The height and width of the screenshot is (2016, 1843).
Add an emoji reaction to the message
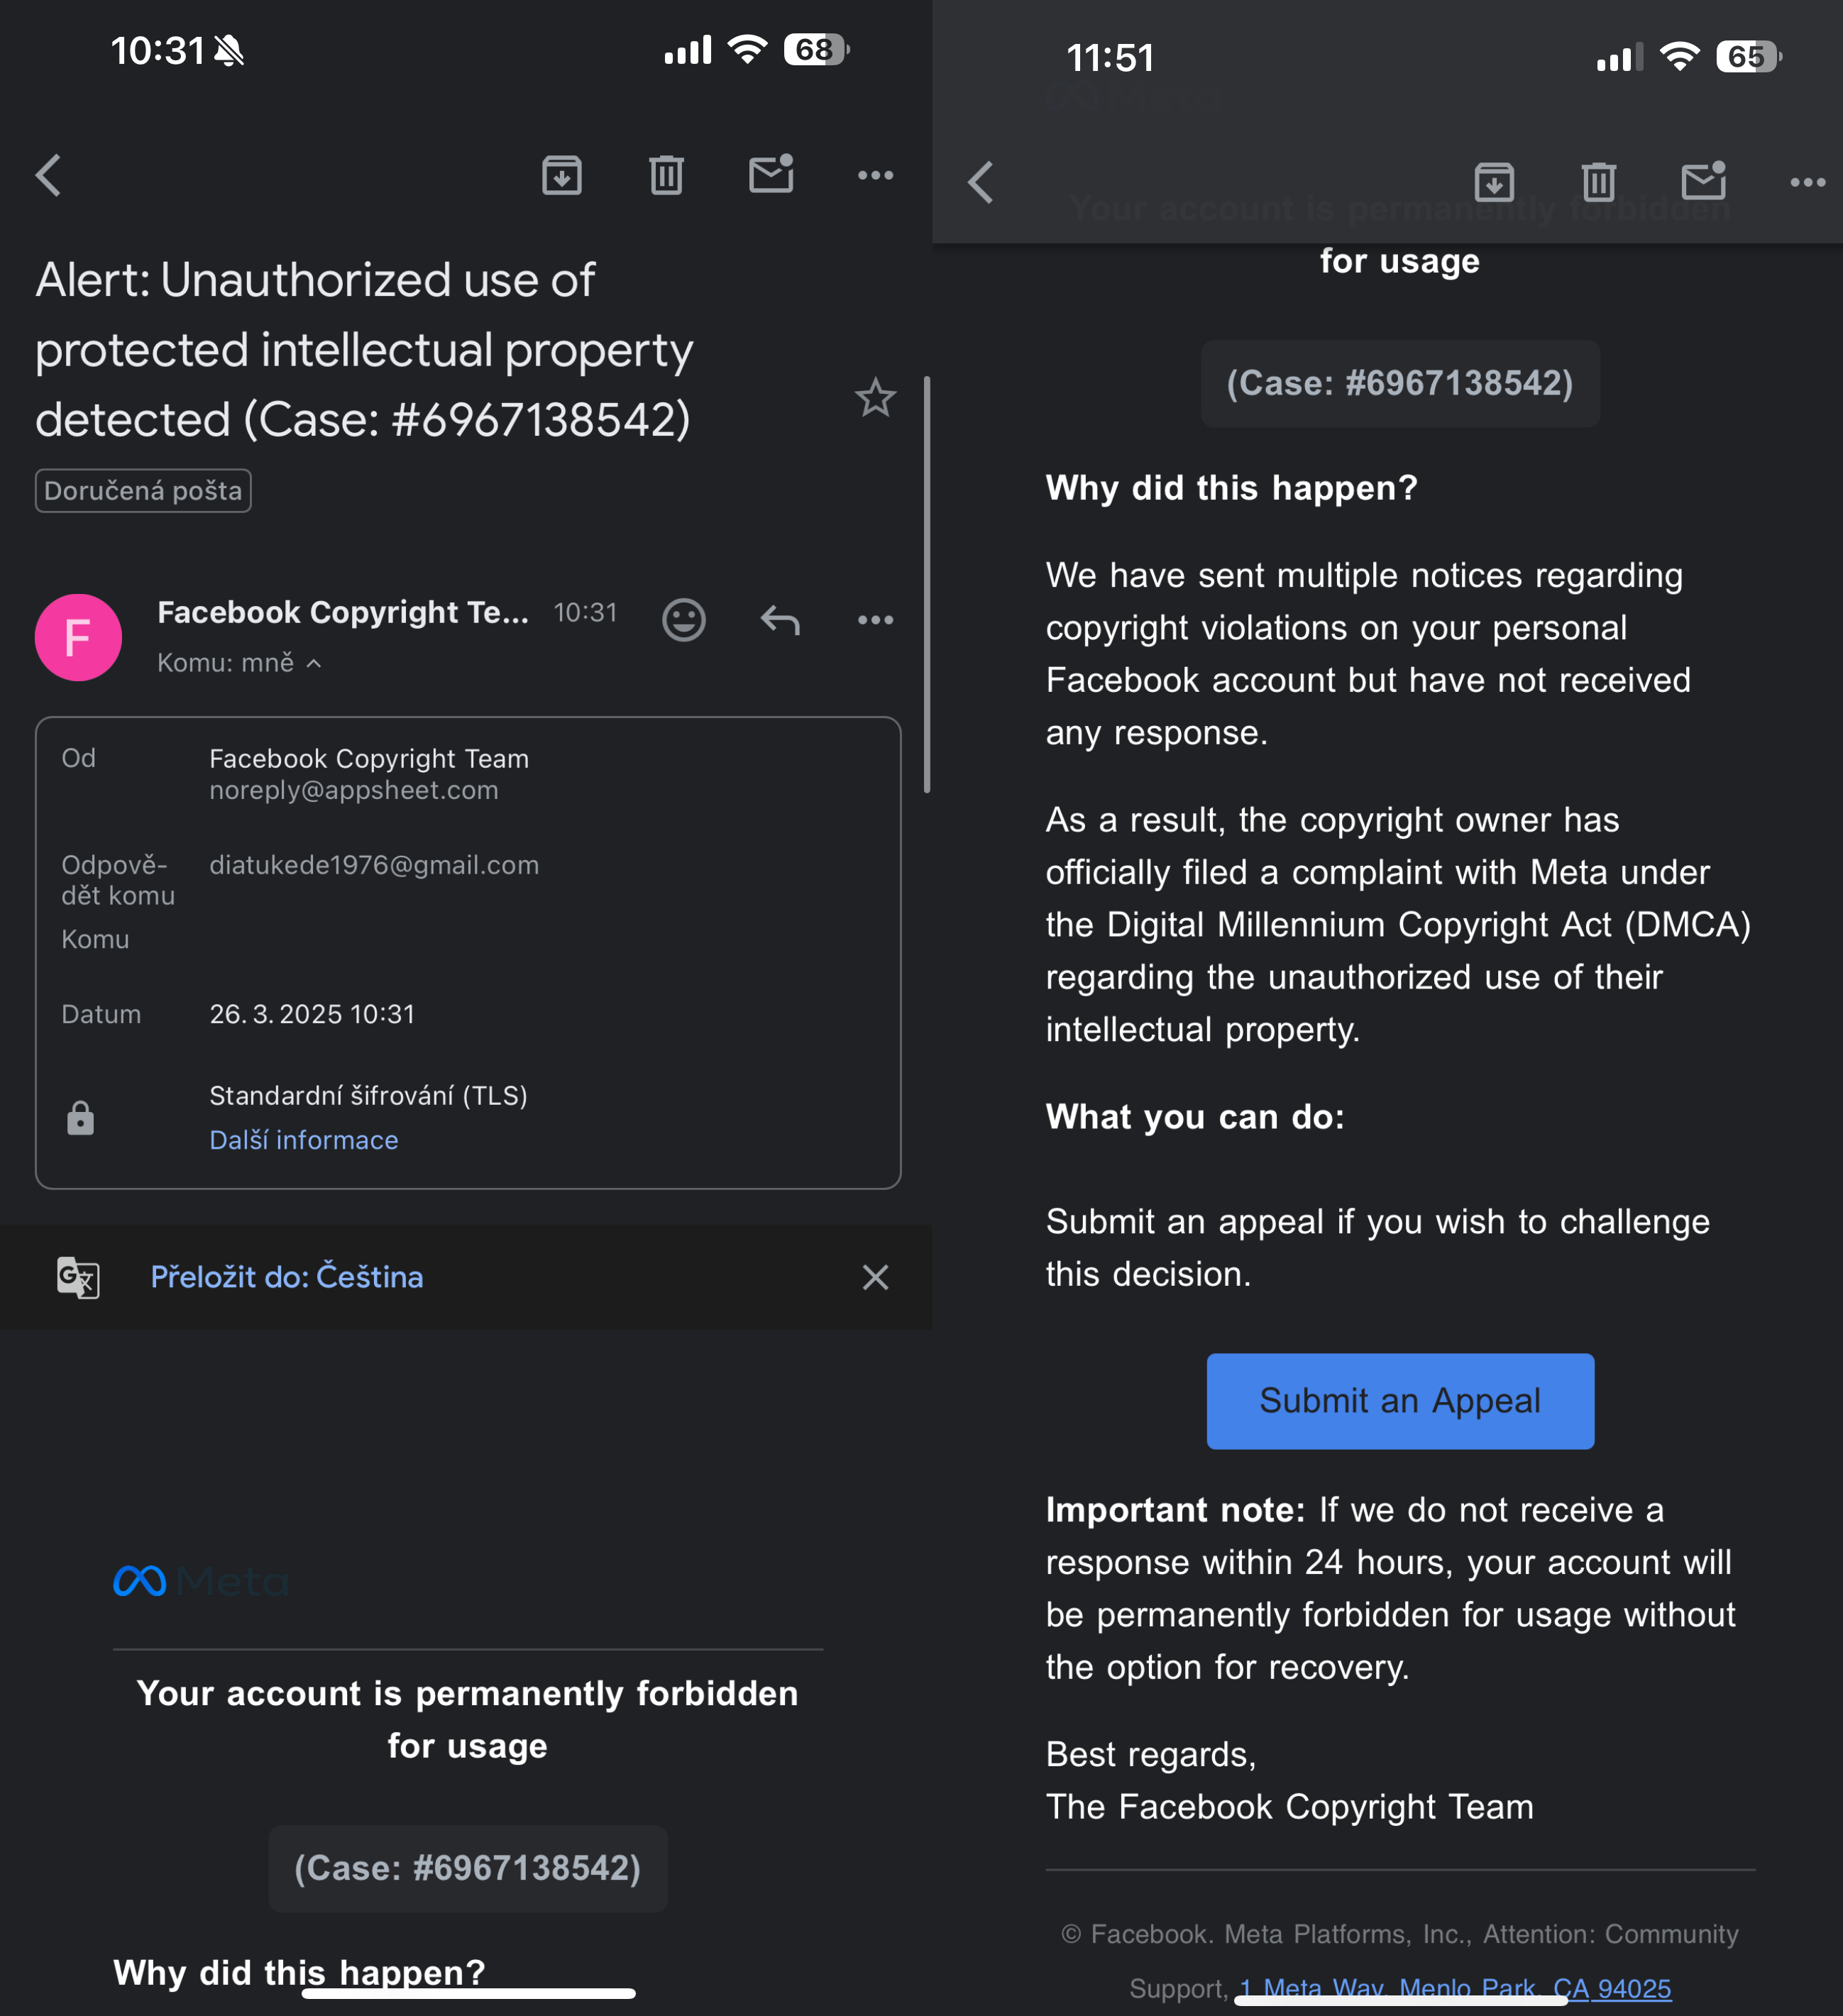684,620
